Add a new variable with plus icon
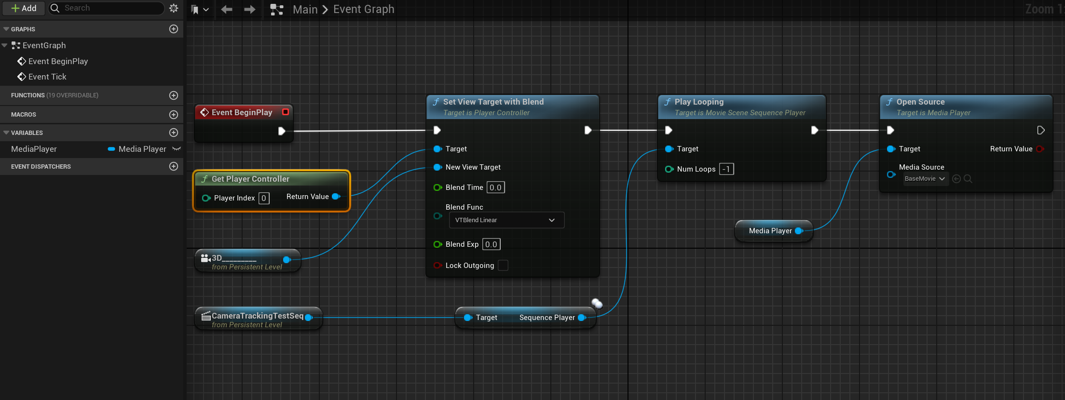The width and height of the screenshot is (1065, 400). 174,133
